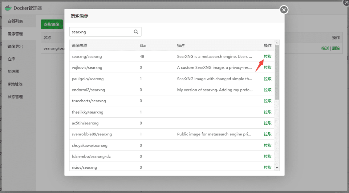The image size is (349, 193).
Task: Open 镜像导出 in the sidebar
Action: click(15, 46)
